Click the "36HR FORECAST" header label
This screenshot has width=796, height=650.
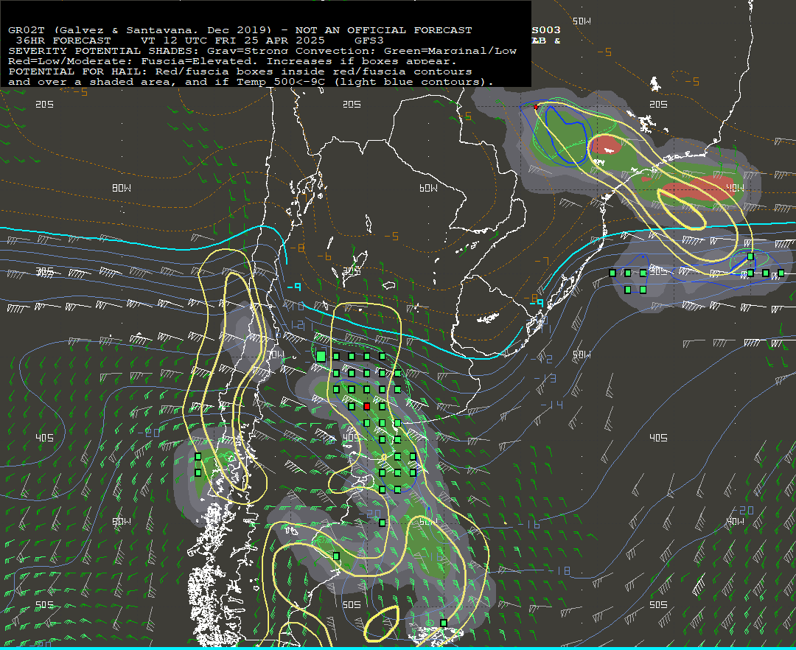point(63,41)
